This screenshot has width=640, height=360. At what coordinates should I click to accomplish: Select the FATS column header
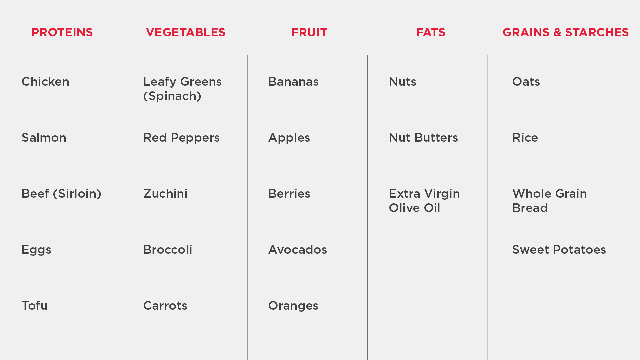pyautogui.click(x=431, y=32)
